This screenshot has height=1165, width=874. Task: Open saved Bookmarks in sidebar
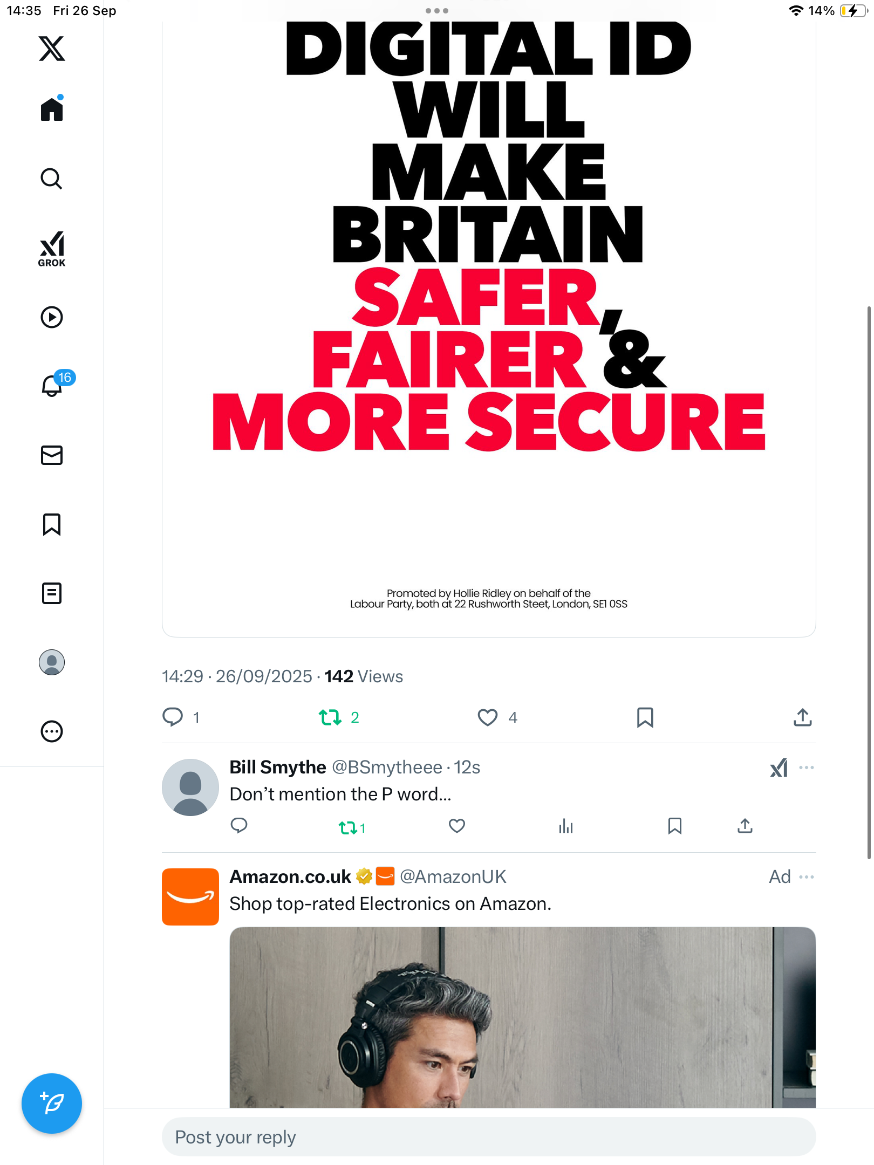[x=52, y=524]
